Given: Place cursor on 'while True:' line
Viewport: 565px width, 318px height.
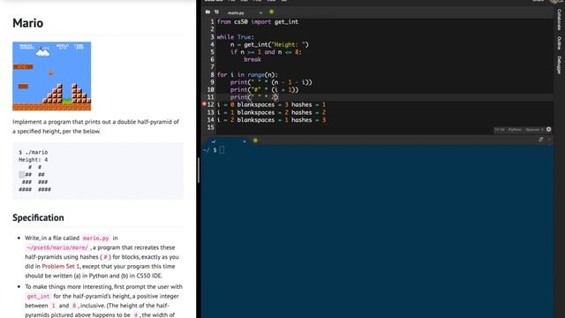Looking at the screenshot, I should pos(236,37).
